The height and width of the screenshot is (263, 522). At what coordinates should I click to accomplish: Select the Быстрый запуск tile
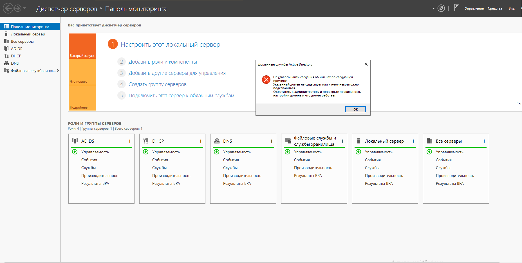click(x=82, y=46)
